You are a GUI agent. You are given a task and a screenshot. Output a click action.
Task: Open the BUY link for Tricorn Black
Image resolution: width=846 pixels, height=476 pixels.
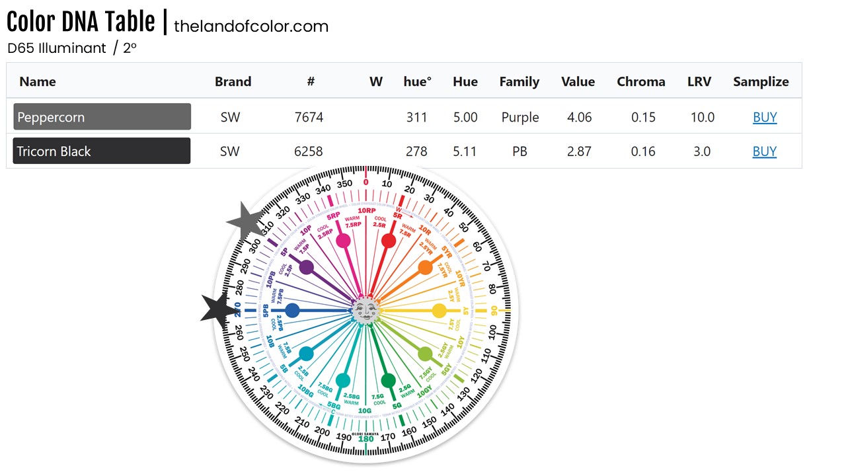(x=765, y=151)
